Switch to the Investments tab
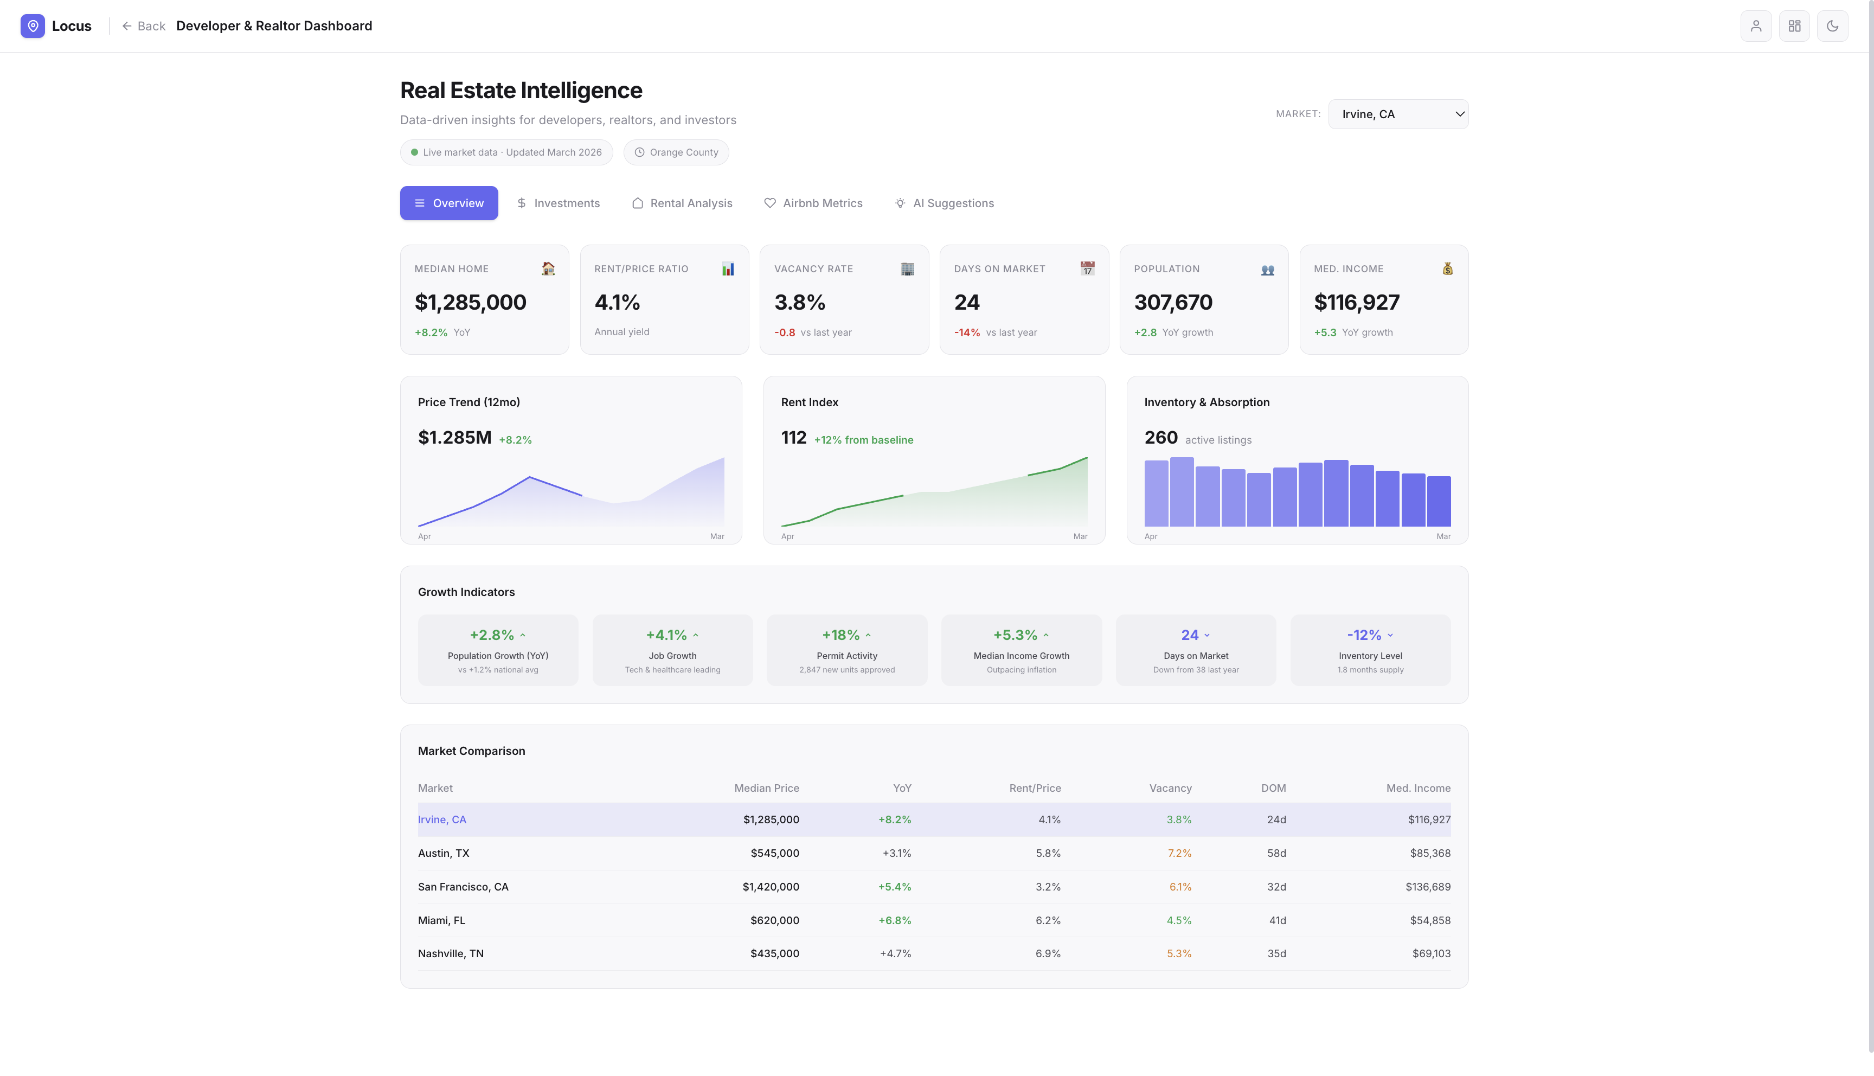The height and width of the screenshot is (1076, 1874). point(559,203)
